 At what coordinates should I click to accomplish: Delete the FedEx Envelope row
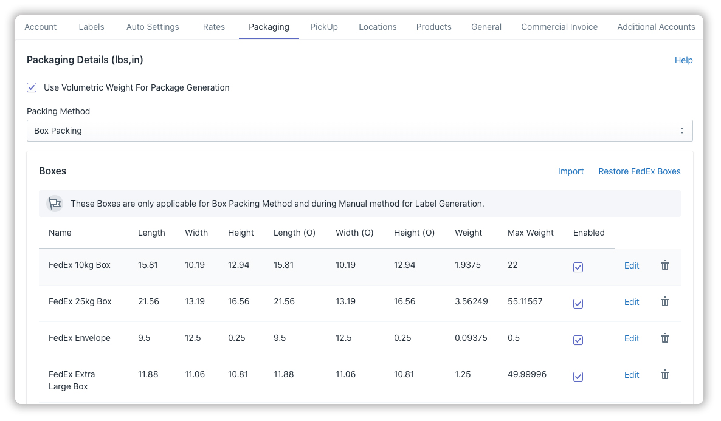pos(665,338)
